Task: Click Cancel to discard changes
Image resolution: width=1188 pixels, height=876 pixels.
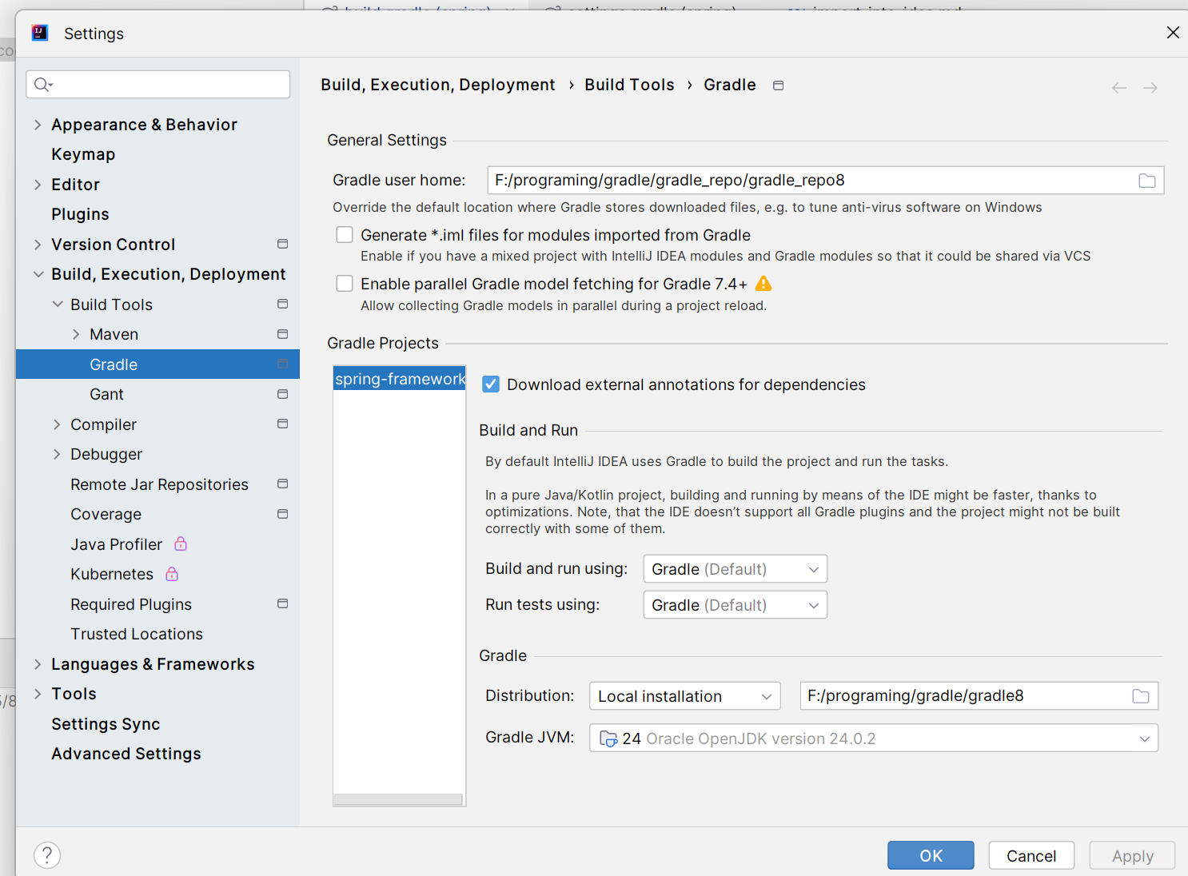Action: pyautogui.click(x=1031, y=855)
